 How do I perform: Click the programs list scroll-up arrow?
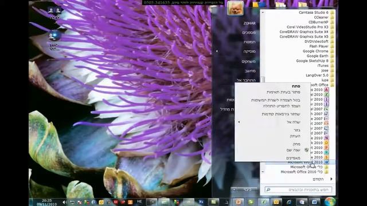click(263, 12)
